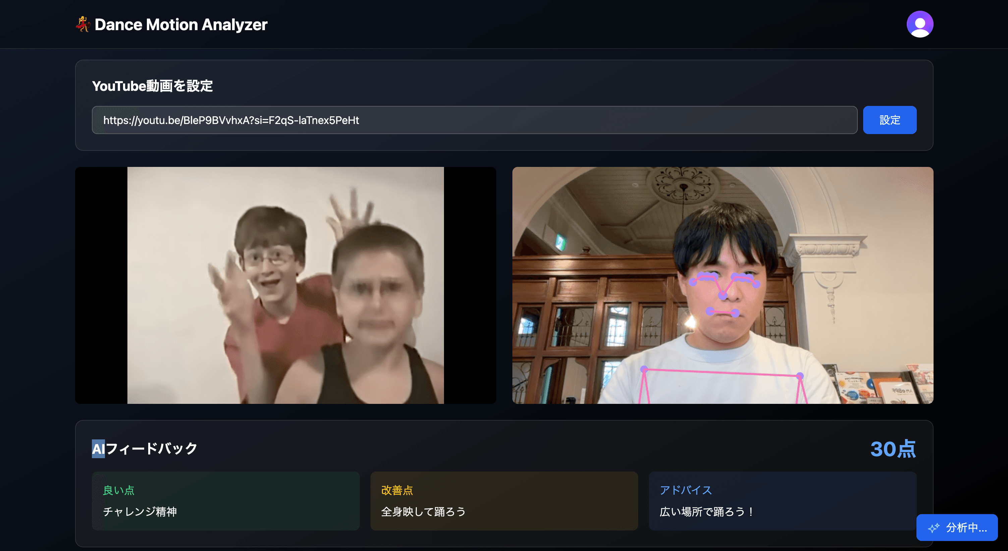
Task: Click the チャレンジ精神 text
Action: click(x=140, y=511)
